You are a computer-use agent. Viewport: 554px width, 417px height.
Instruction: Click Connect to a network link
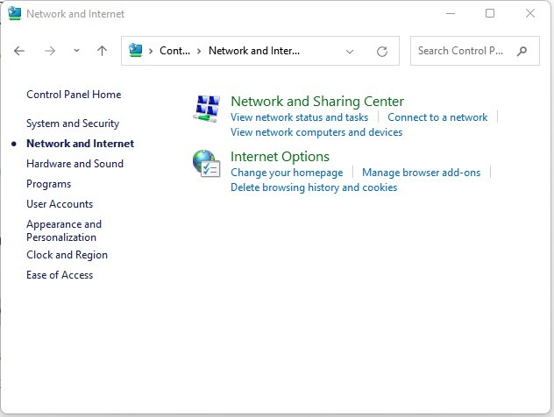point(437,117)
